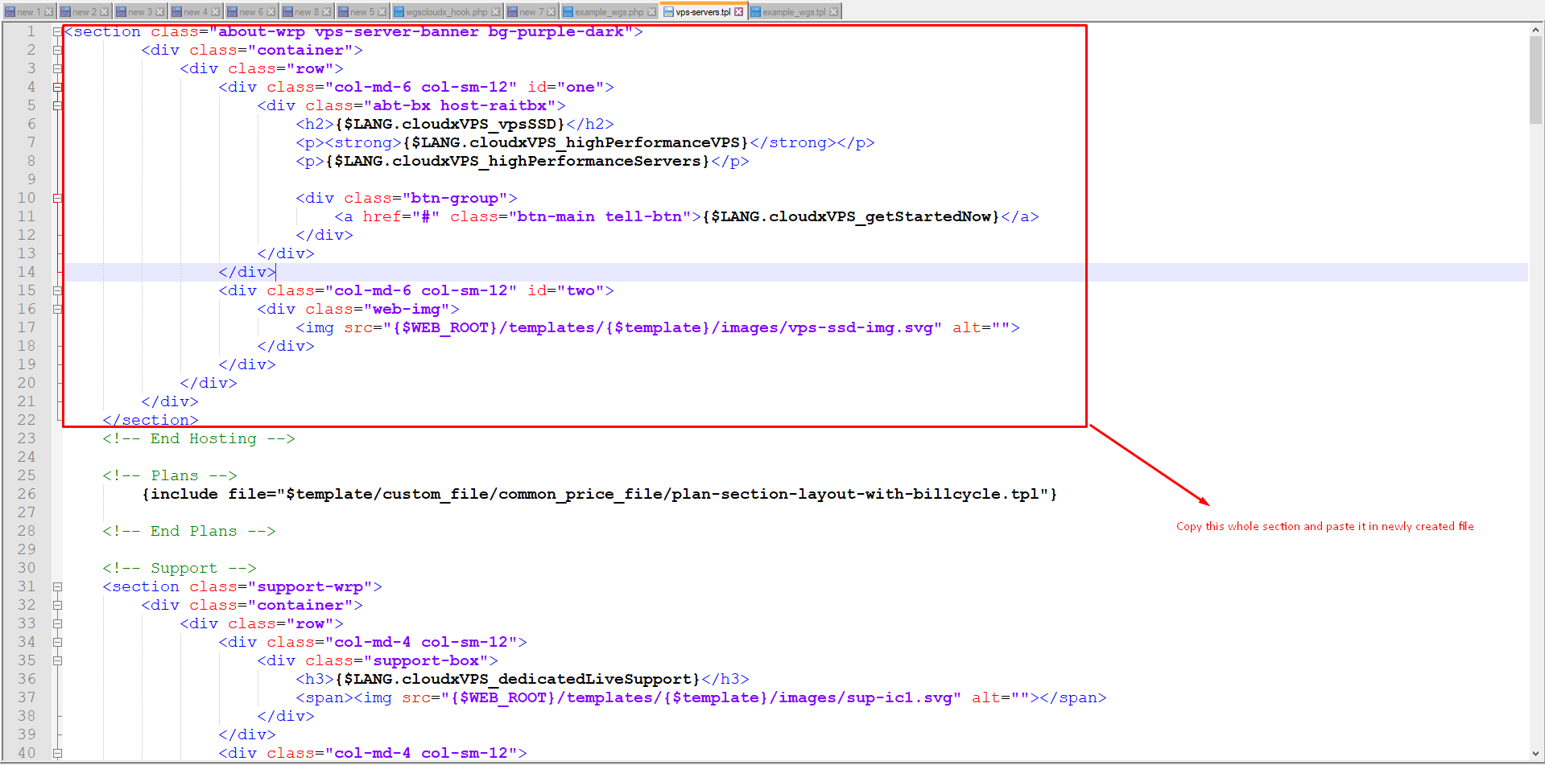
Task: Fold the support-box div on line 35
Action: pos(57,660)
